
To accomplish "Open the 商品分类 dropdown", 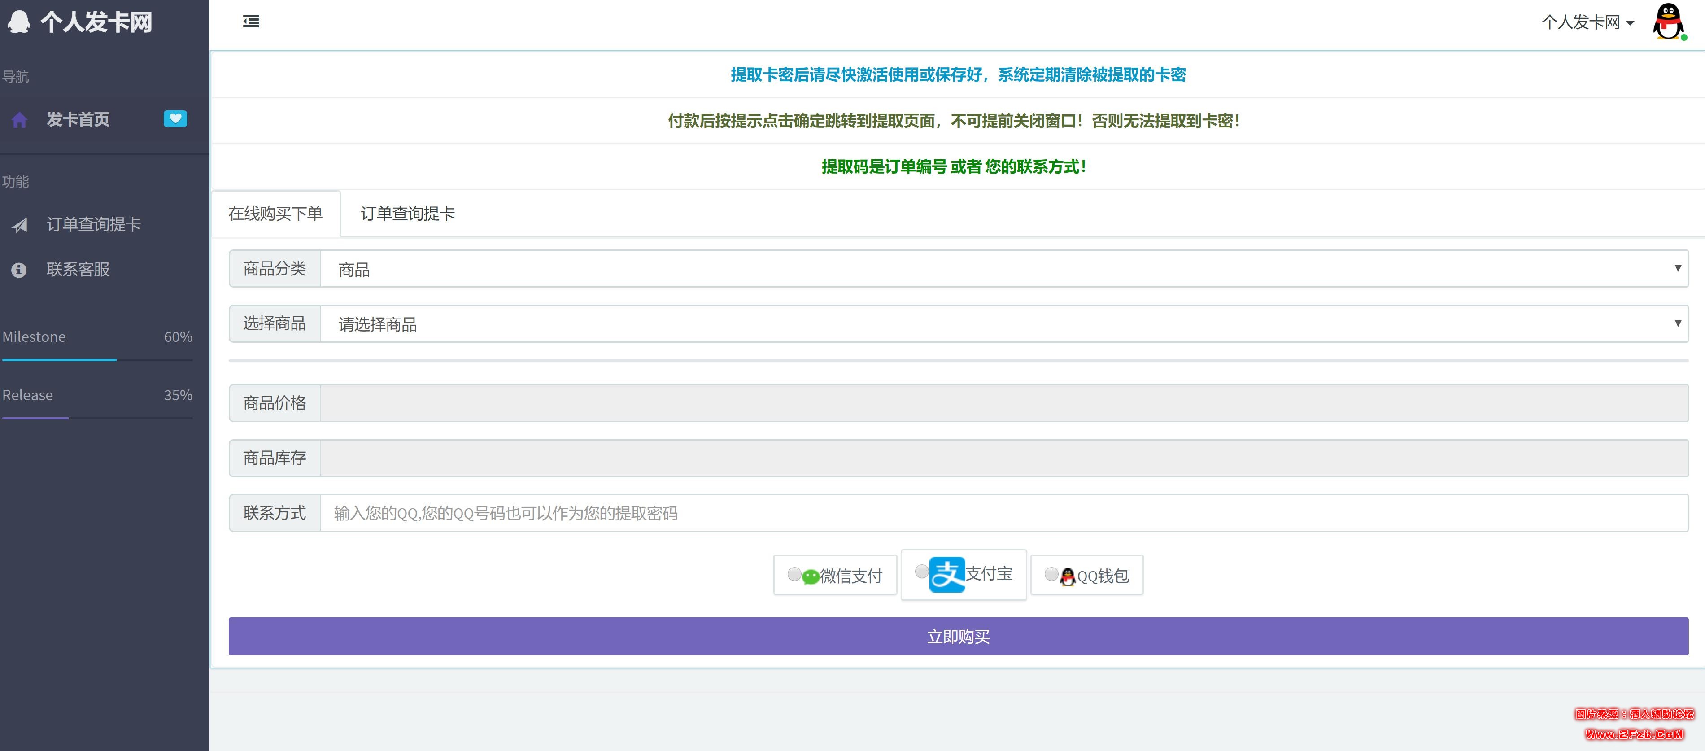I will tap(1003, 269).
